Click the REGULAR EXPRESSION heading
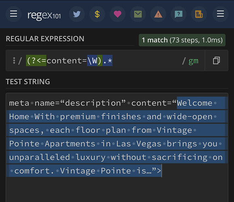The height and width of the screenshot is (202, 234). pyautogui.click(x=45, y=39)
